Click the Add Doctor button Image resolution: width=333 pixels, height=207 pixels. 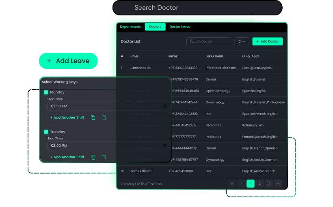(x=267, y=41)
